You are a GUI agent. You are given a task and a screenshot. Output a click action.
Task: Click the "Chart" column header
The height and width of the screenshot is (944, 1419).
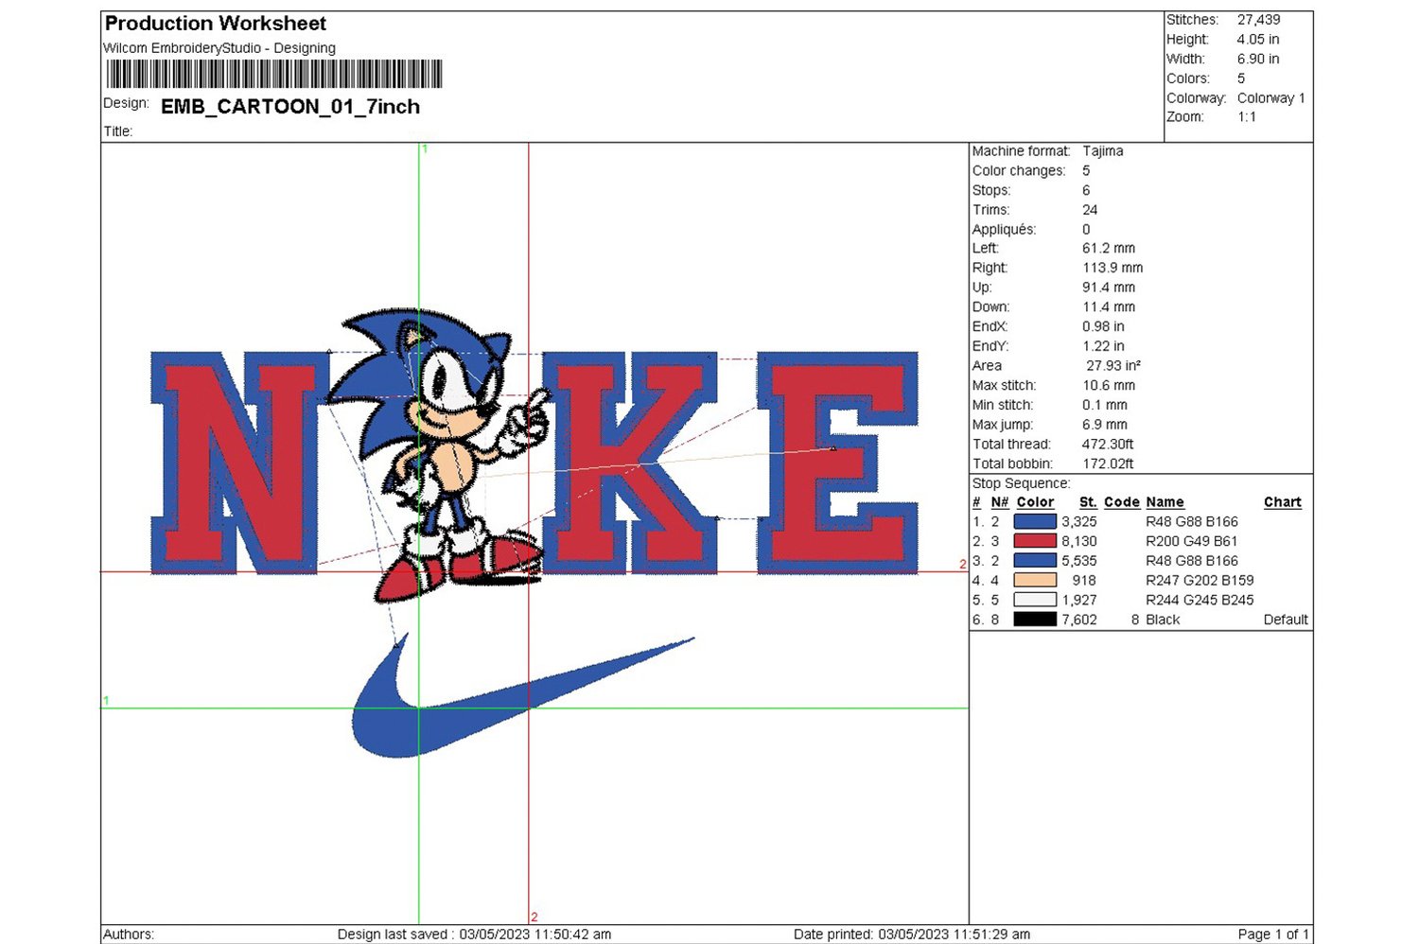click(x=1283, y=502)
